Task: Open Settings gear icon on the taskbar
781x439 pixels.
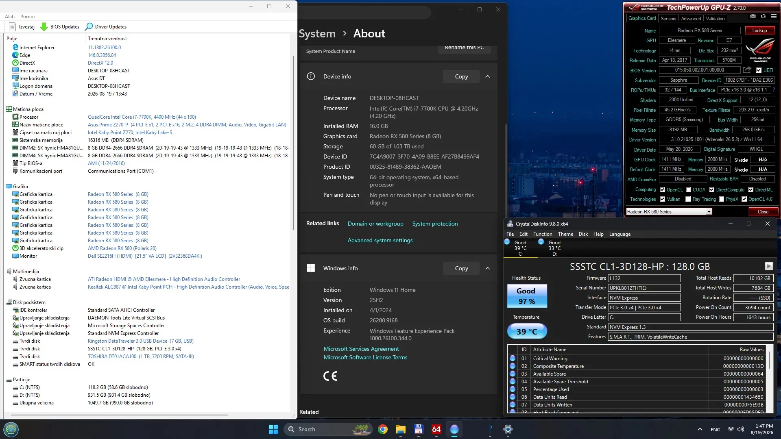Action: [x=508, y=429]
